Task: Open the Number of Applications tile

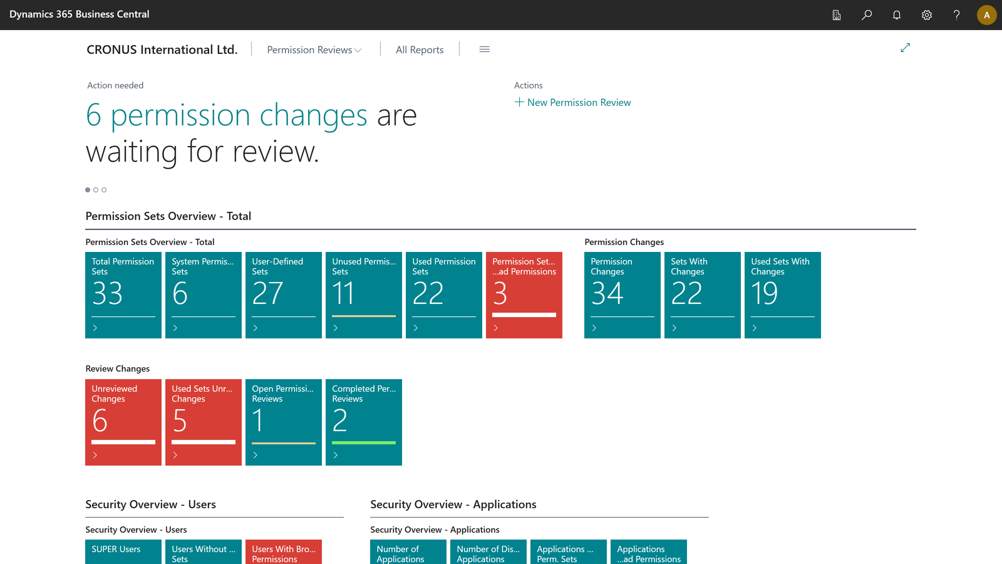Action: [408, 551]
